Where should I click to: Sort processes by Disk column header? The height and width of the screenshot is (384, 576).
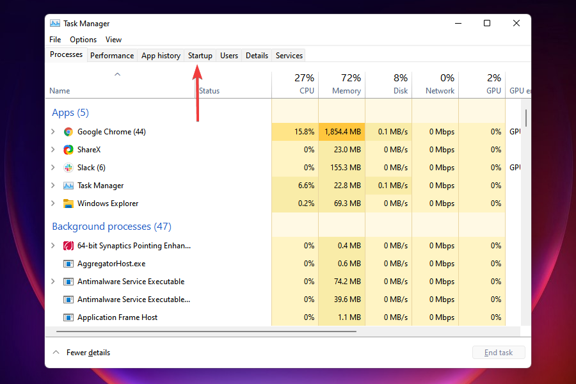coord(388,84)
